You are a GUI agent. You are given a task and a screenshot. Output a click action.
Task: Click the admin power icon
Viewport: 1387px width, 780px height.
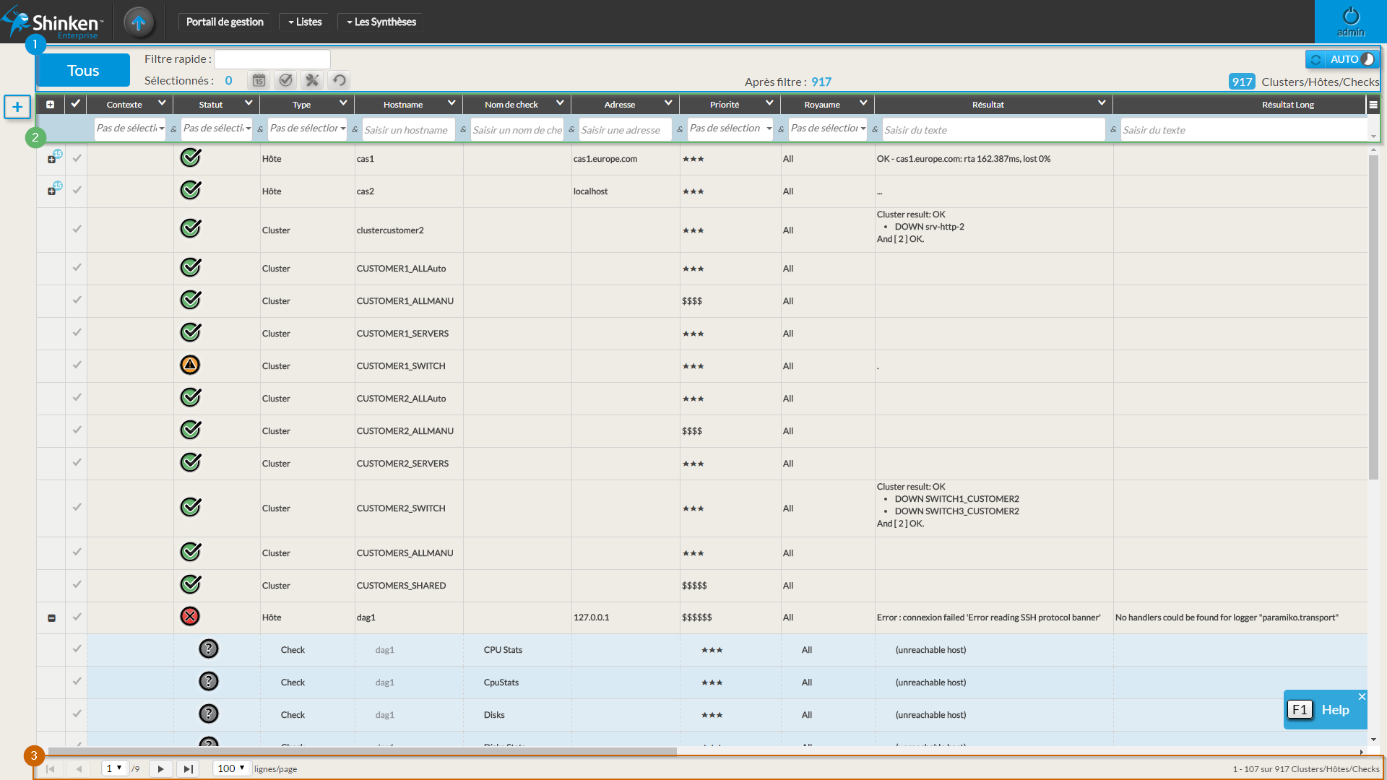(x=1351, y=17)
